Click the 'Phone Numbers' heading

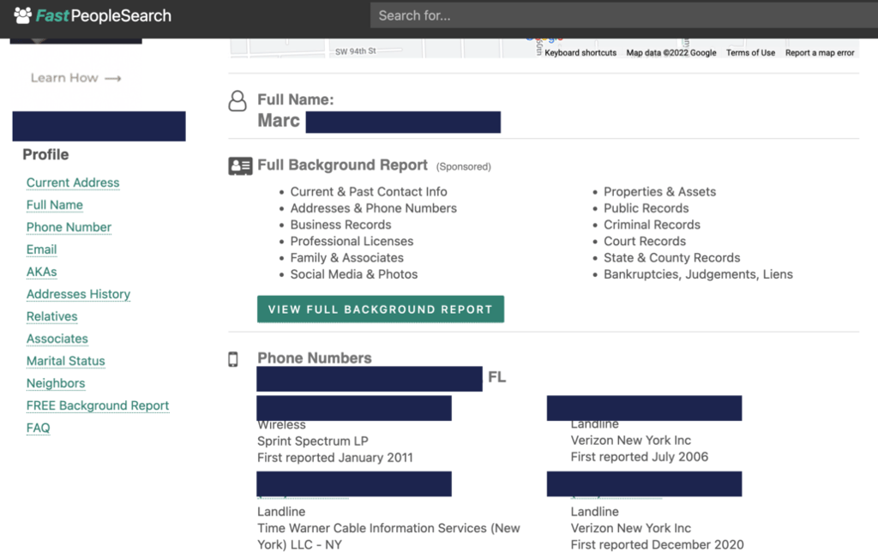[314, 358]
